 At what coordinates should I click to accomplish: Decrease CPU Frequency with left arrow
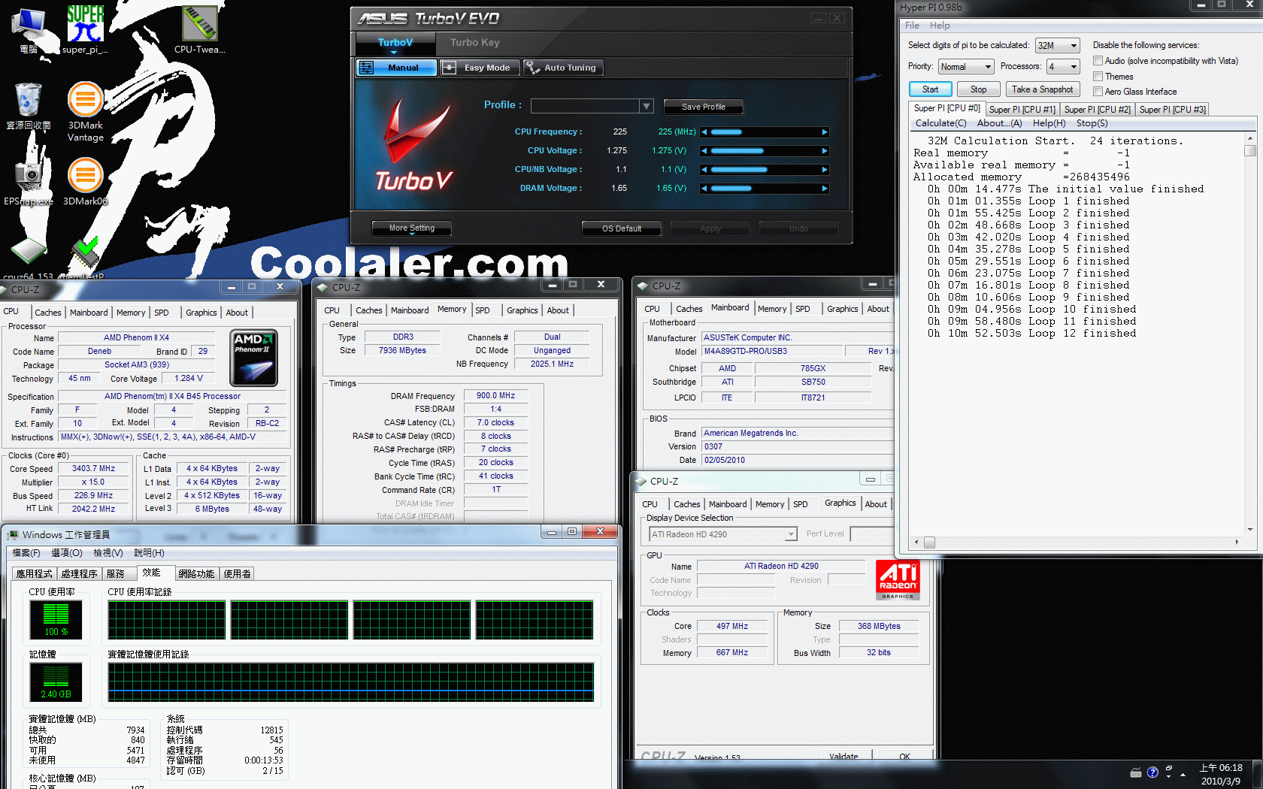pos(704,132)
